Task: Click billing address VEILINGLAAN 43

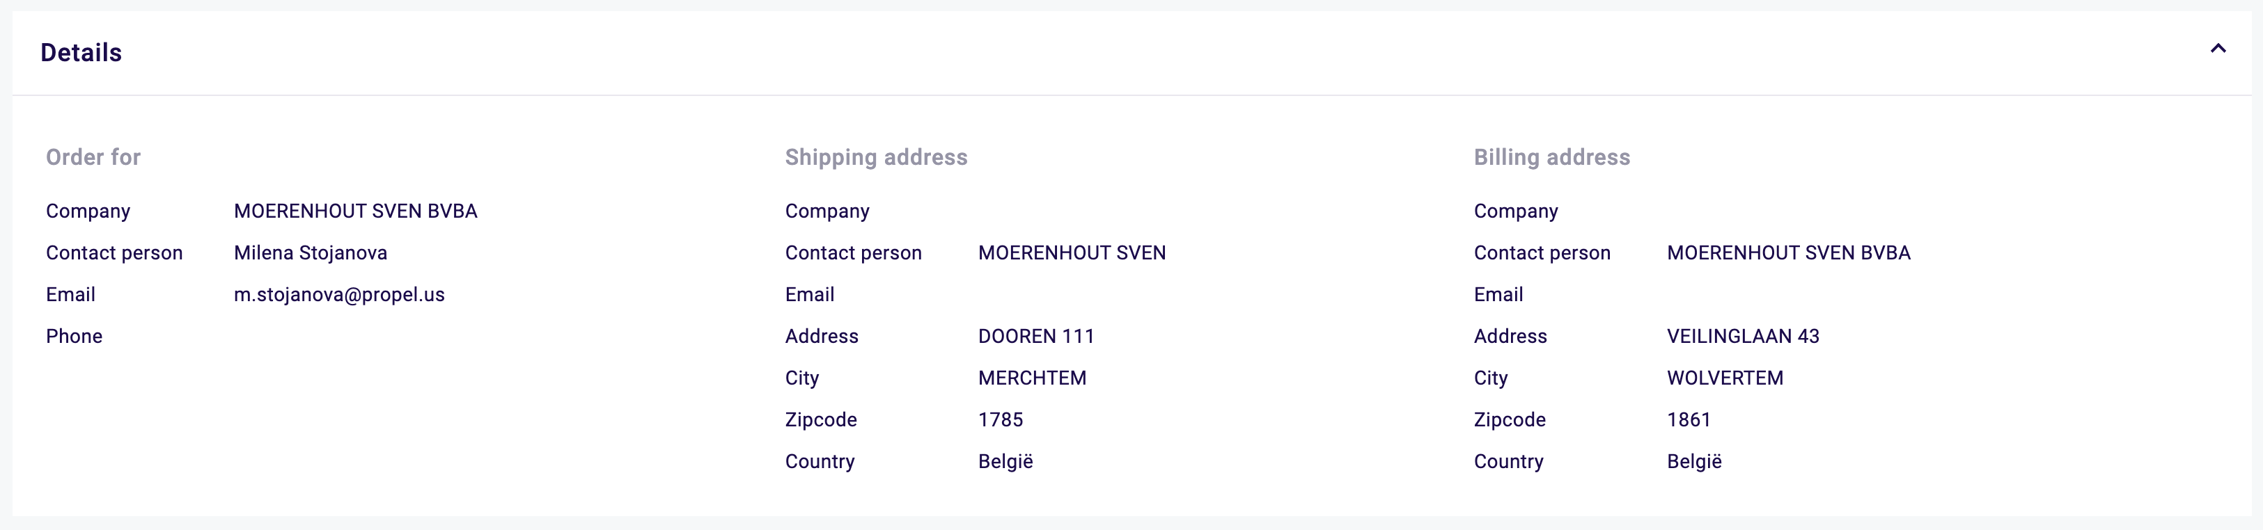Action: [x=1743, y=336]
